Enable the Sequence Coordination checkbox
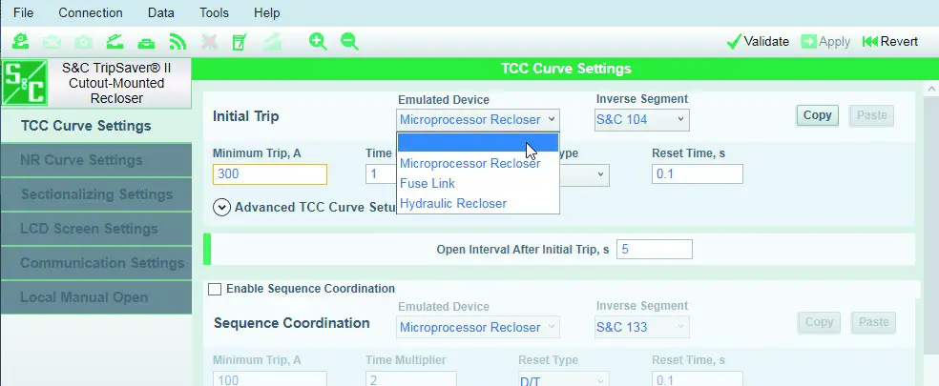The height and width of the screenshot is (386, 939). [215, 290]
